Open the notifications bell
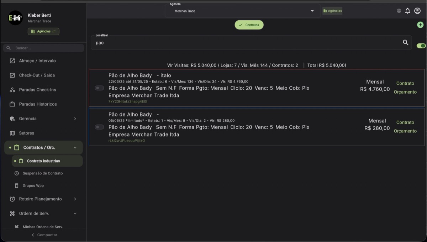The image size is (427, 242). [407, 11]
